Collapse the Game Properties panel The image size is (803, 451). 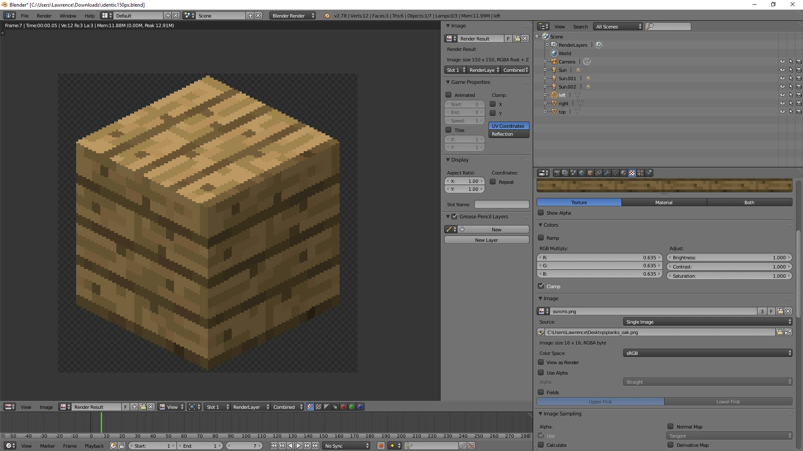click(448, 82)
